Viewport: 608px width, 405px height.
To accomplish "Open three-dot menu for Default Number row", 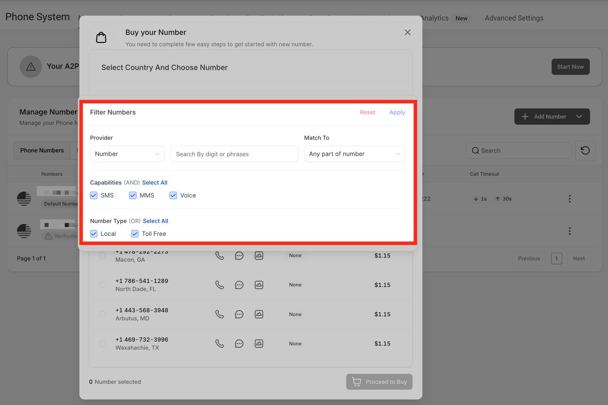I will (x=569, y=199).
